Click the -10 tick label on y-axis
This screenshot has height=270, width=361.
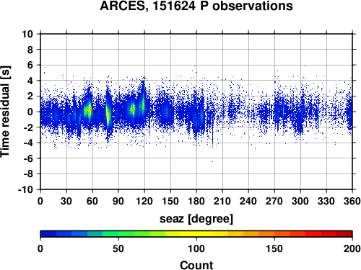(x=25, y=189)
